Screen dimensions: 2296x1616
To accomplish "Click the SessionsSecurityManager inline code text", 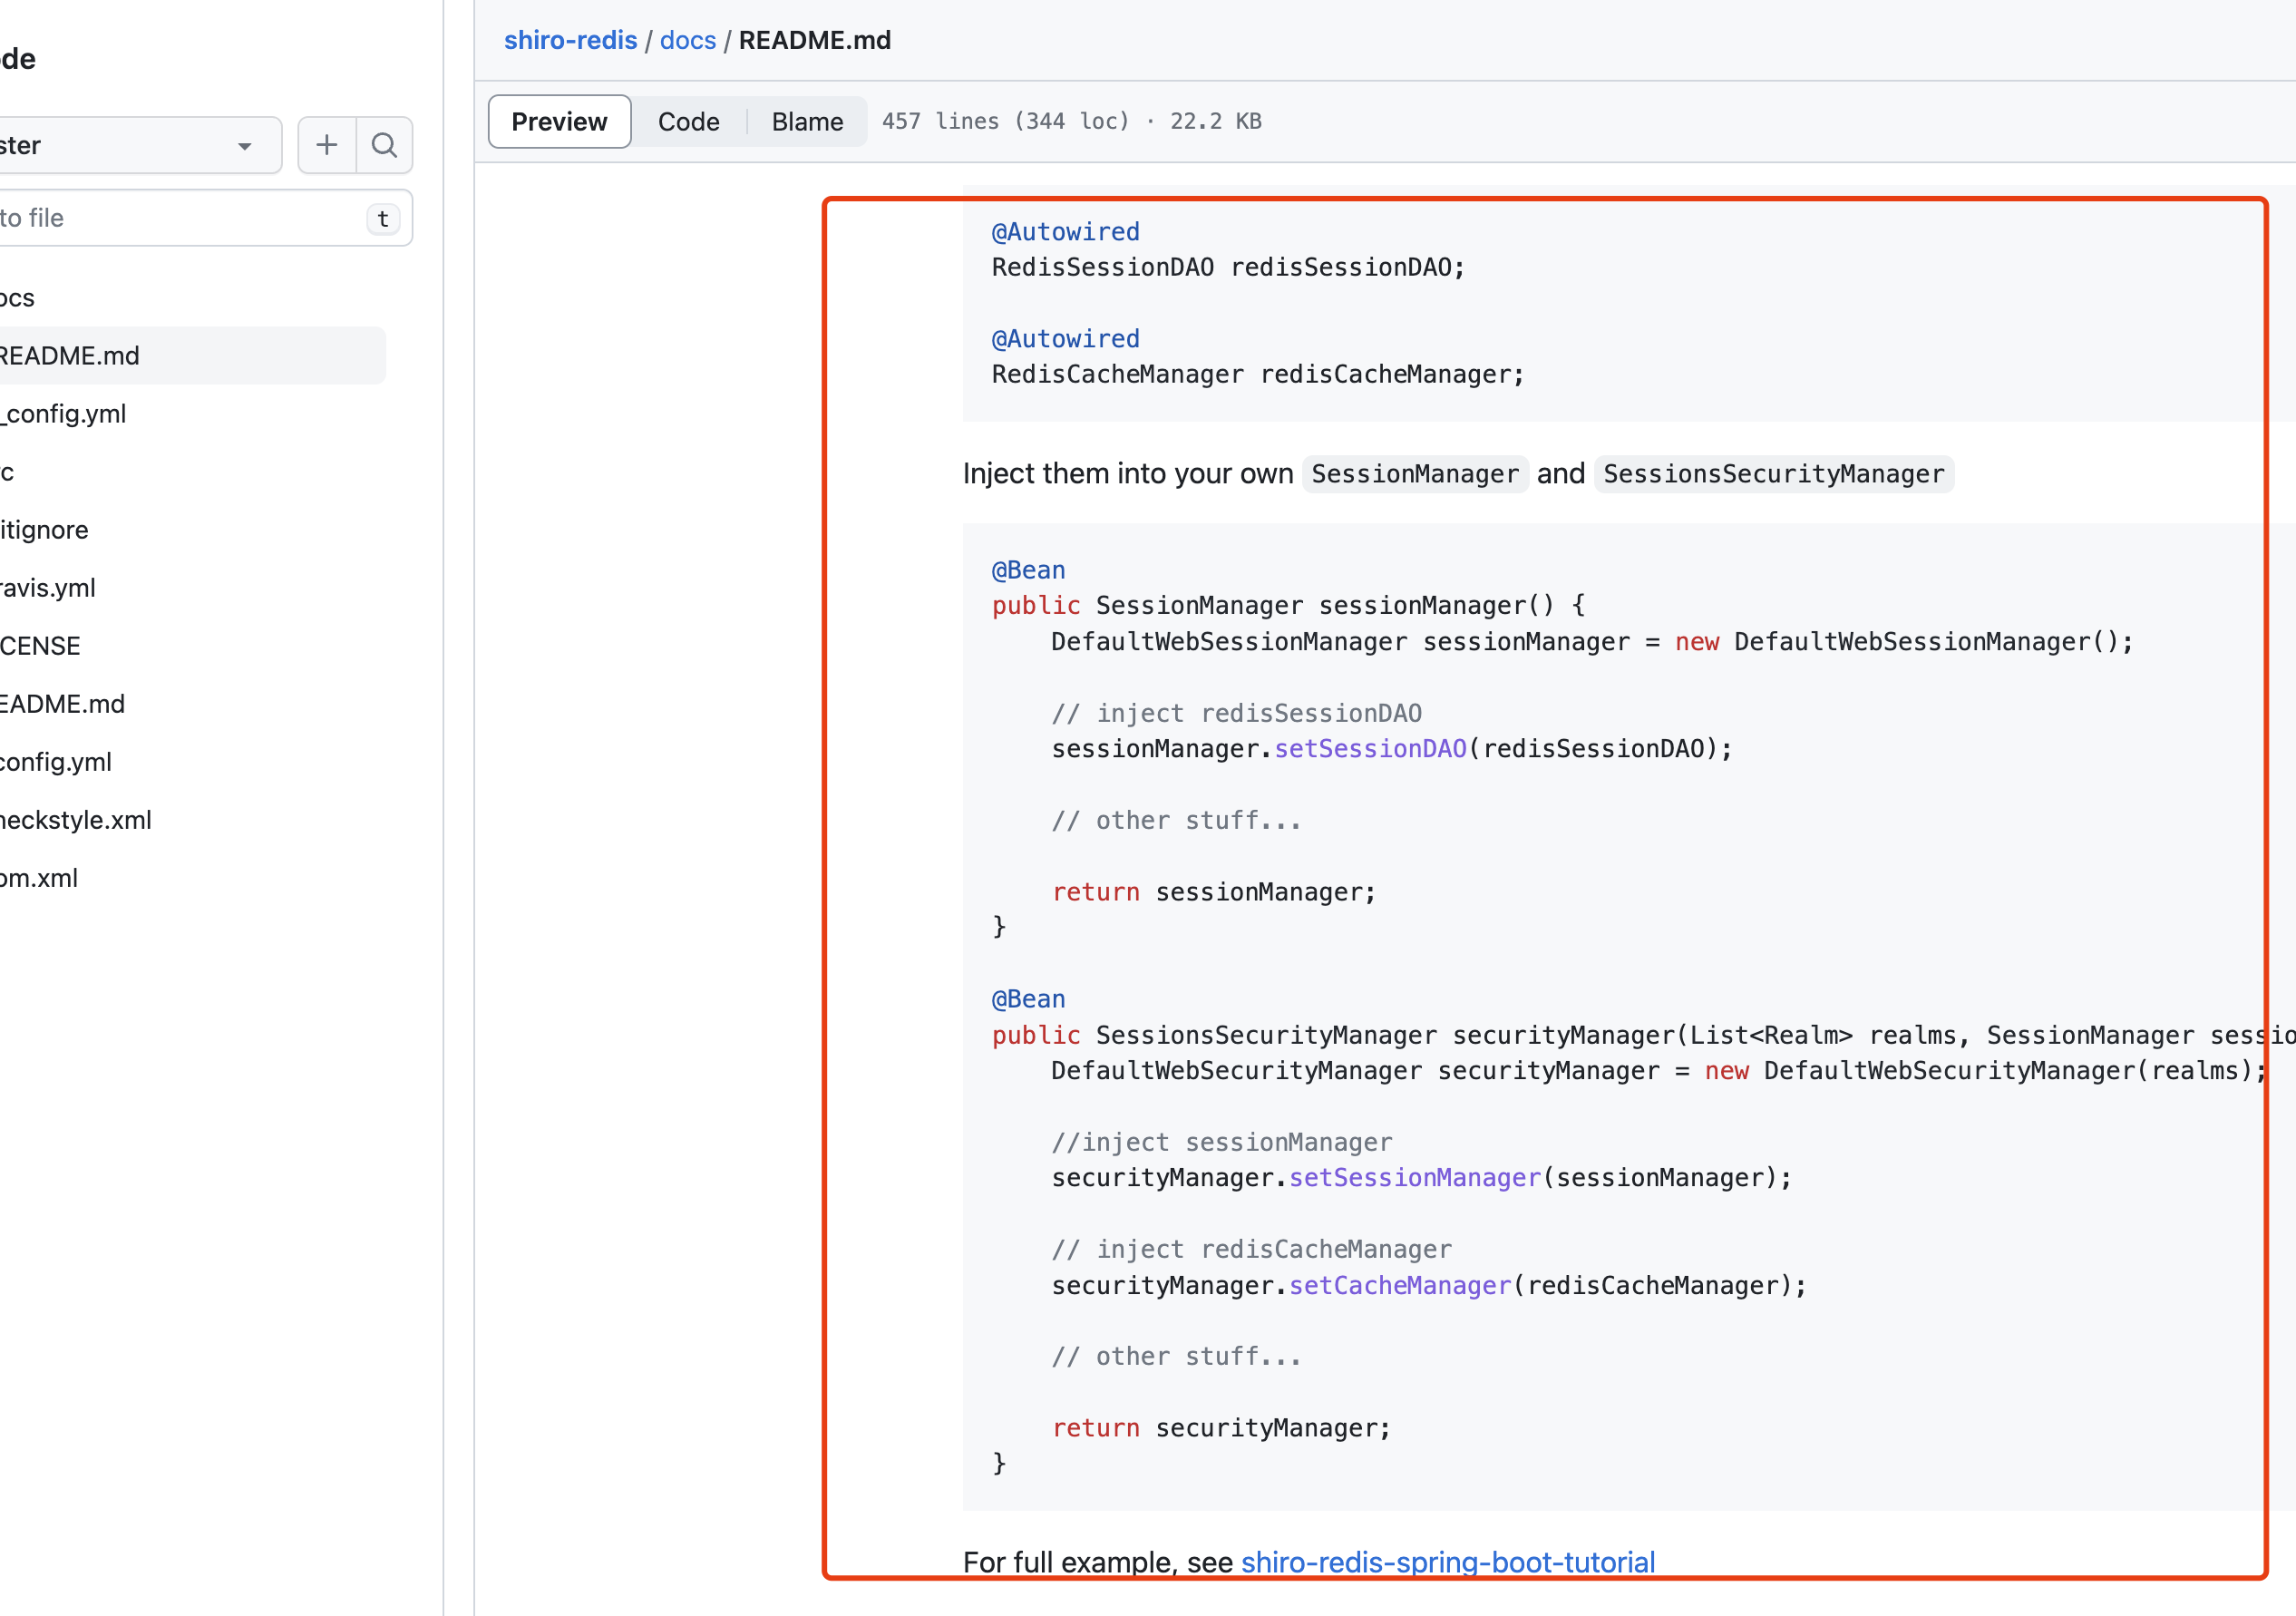I will pyautogui.click(x=1773, y=474).
